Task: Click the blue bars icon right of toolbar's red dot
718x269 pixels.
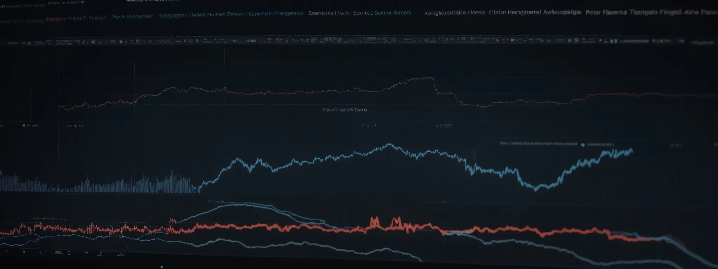Action: tap(614, 41)
